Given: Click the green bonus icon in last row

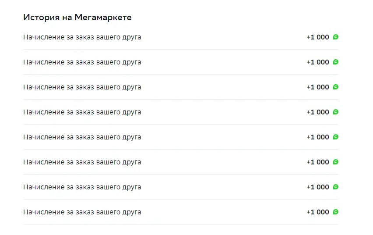Looking at the screenshot, I should [336, 212].
